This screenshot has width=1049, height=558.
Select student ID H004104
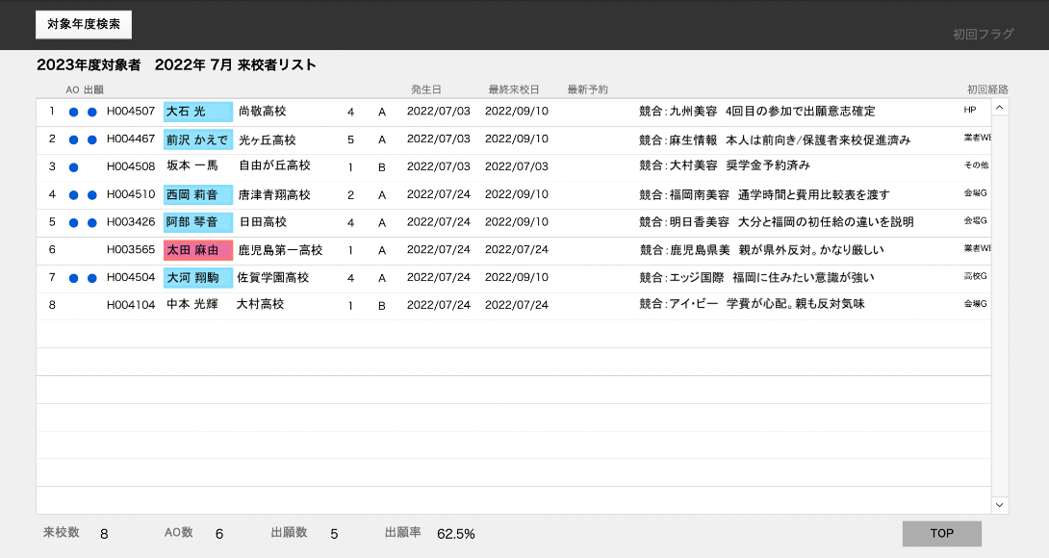(x=131, y=305)
